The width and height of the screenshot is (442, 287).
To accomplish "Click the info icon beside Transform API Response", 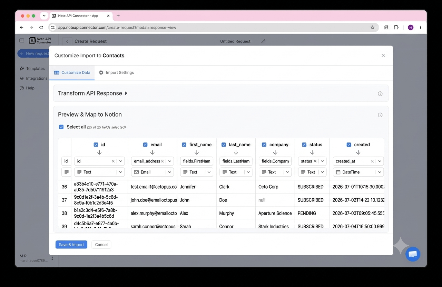I will click(x=380, y=94).
